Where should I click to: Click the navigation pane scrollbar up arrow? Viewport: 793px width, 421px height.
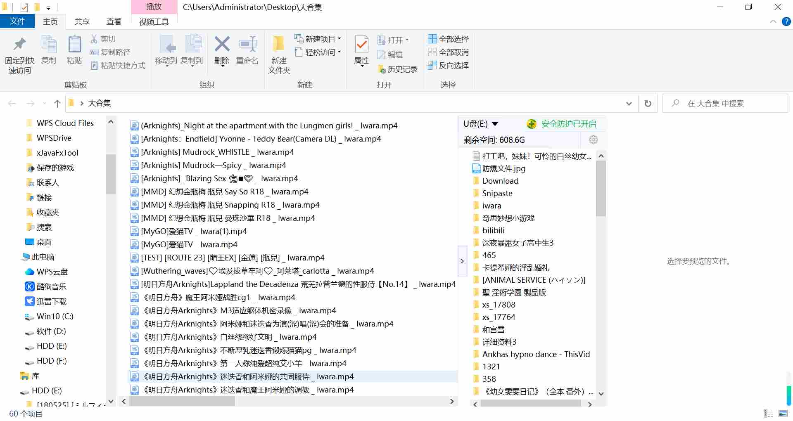[110, 122]
